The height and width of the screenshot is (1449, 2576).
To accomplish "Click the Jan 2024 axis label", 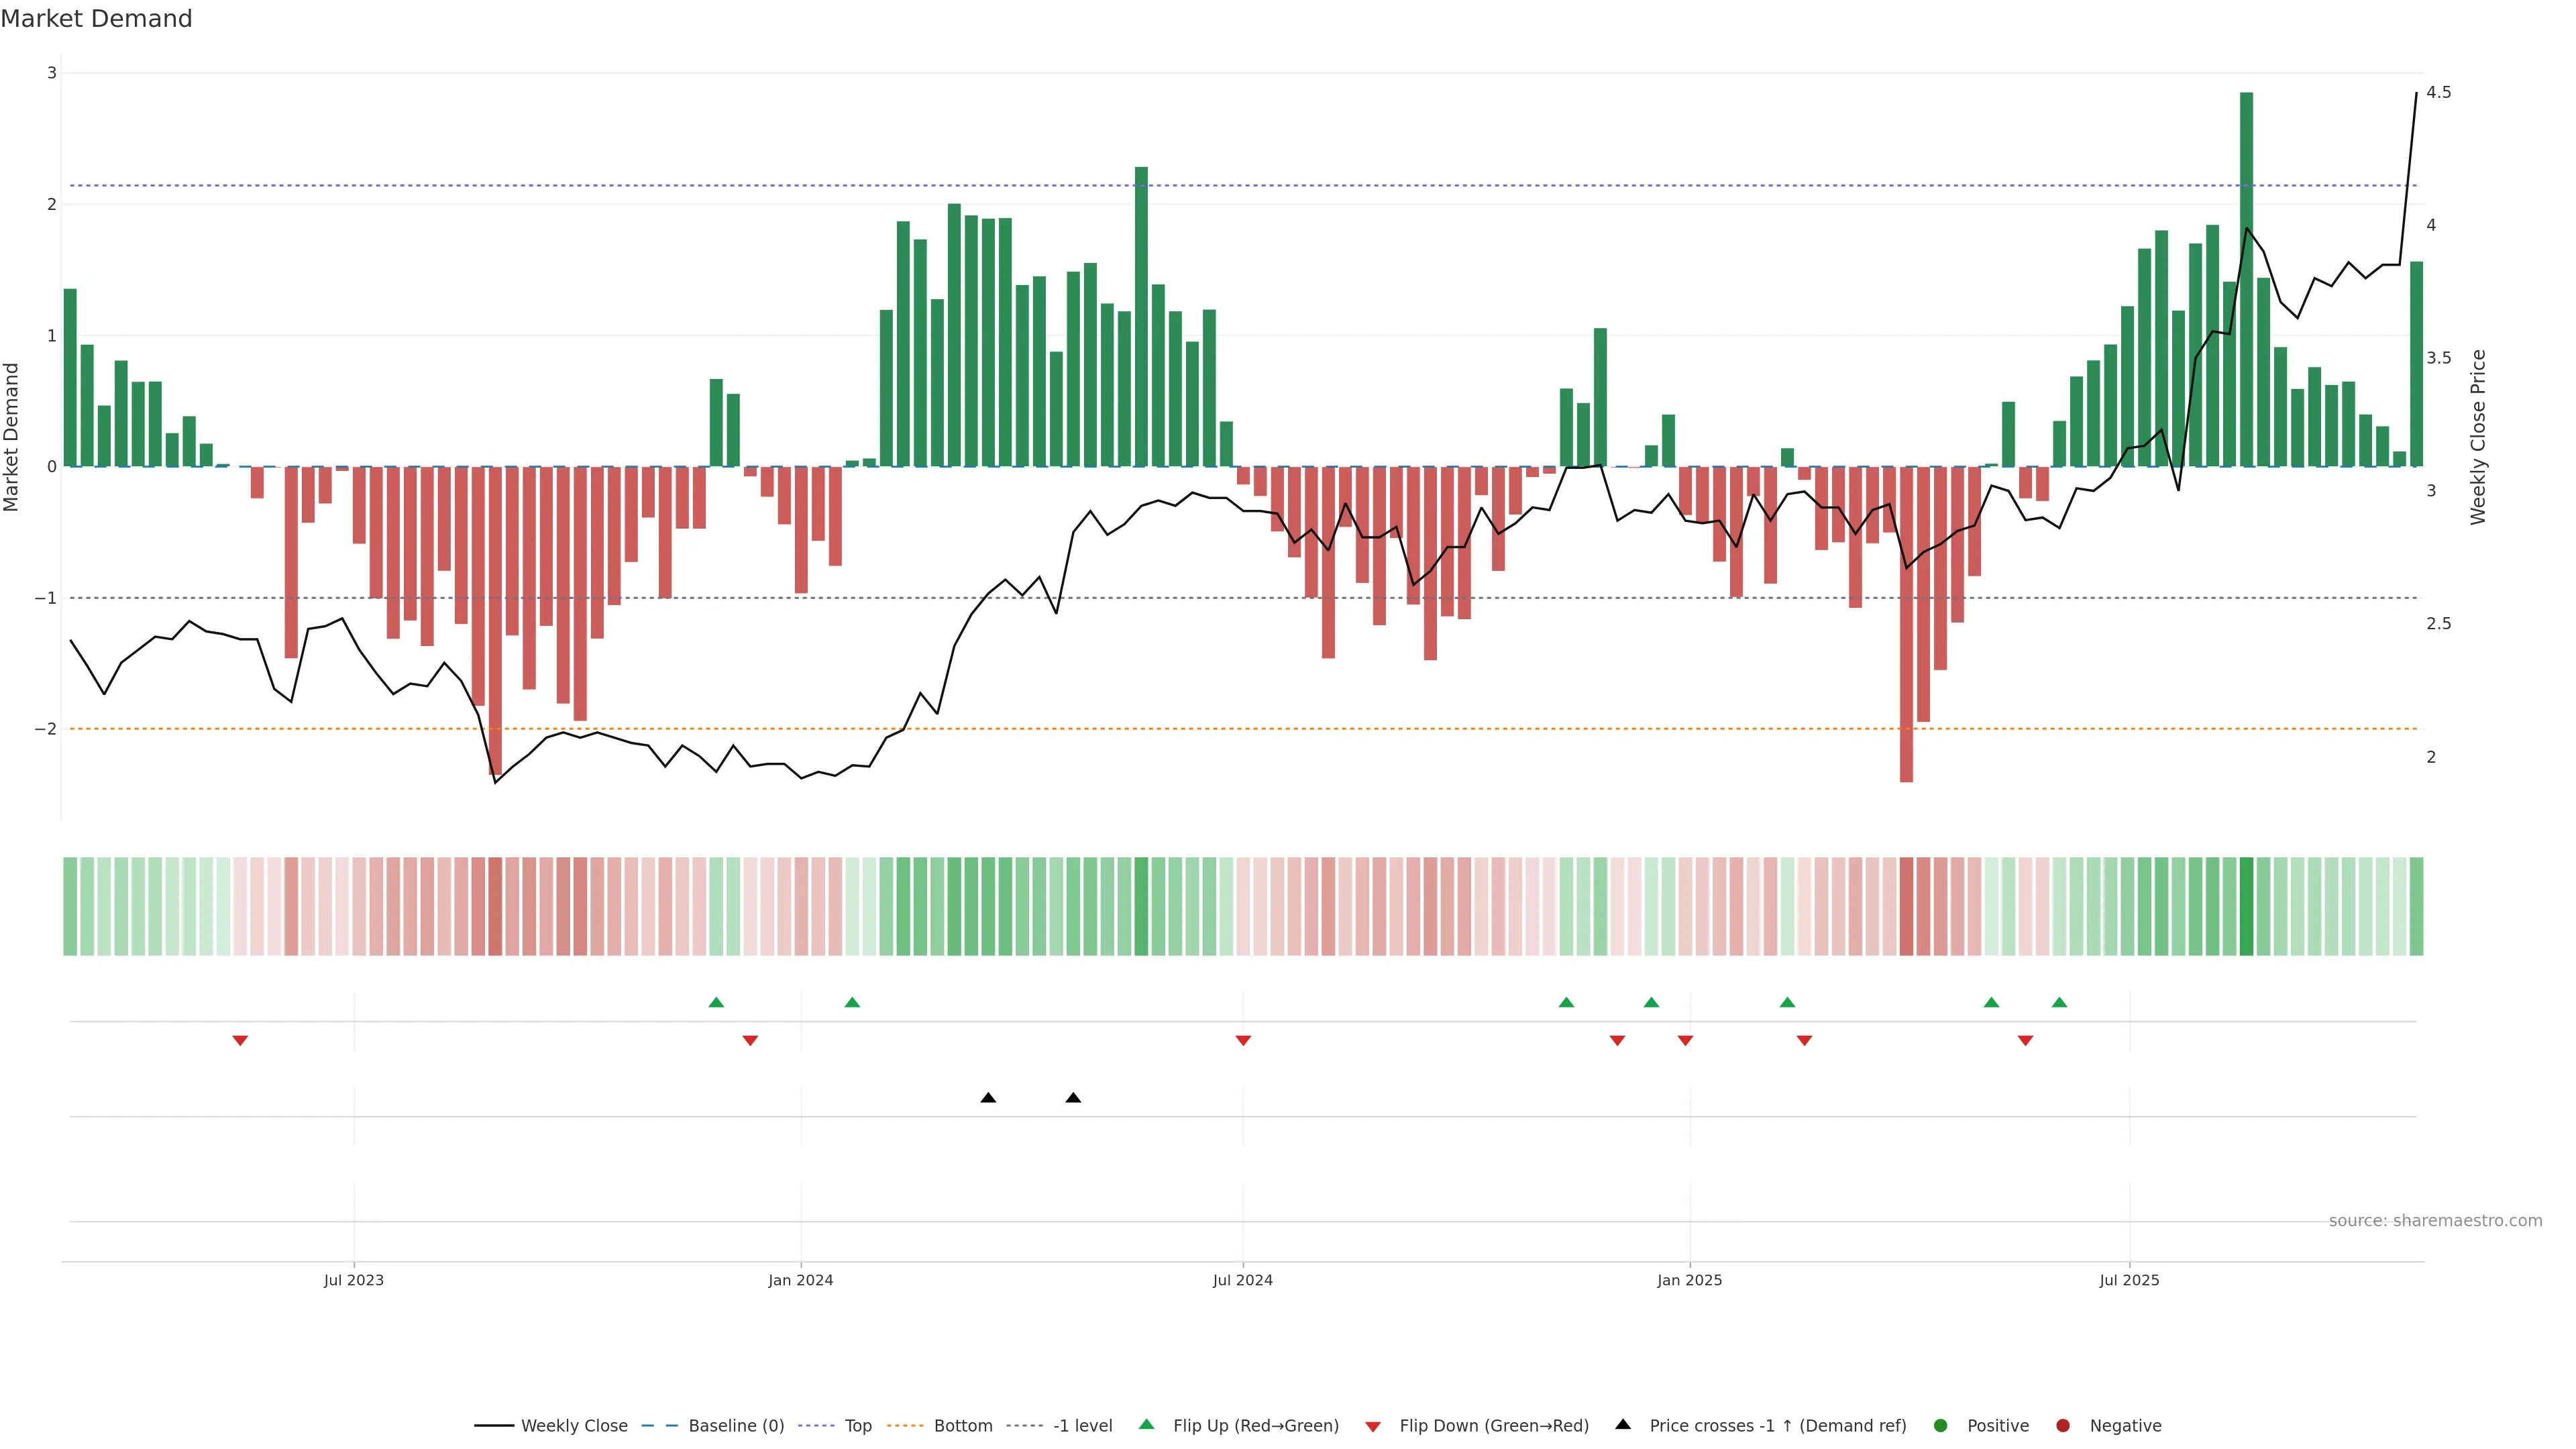I will tap(800, 1280).
